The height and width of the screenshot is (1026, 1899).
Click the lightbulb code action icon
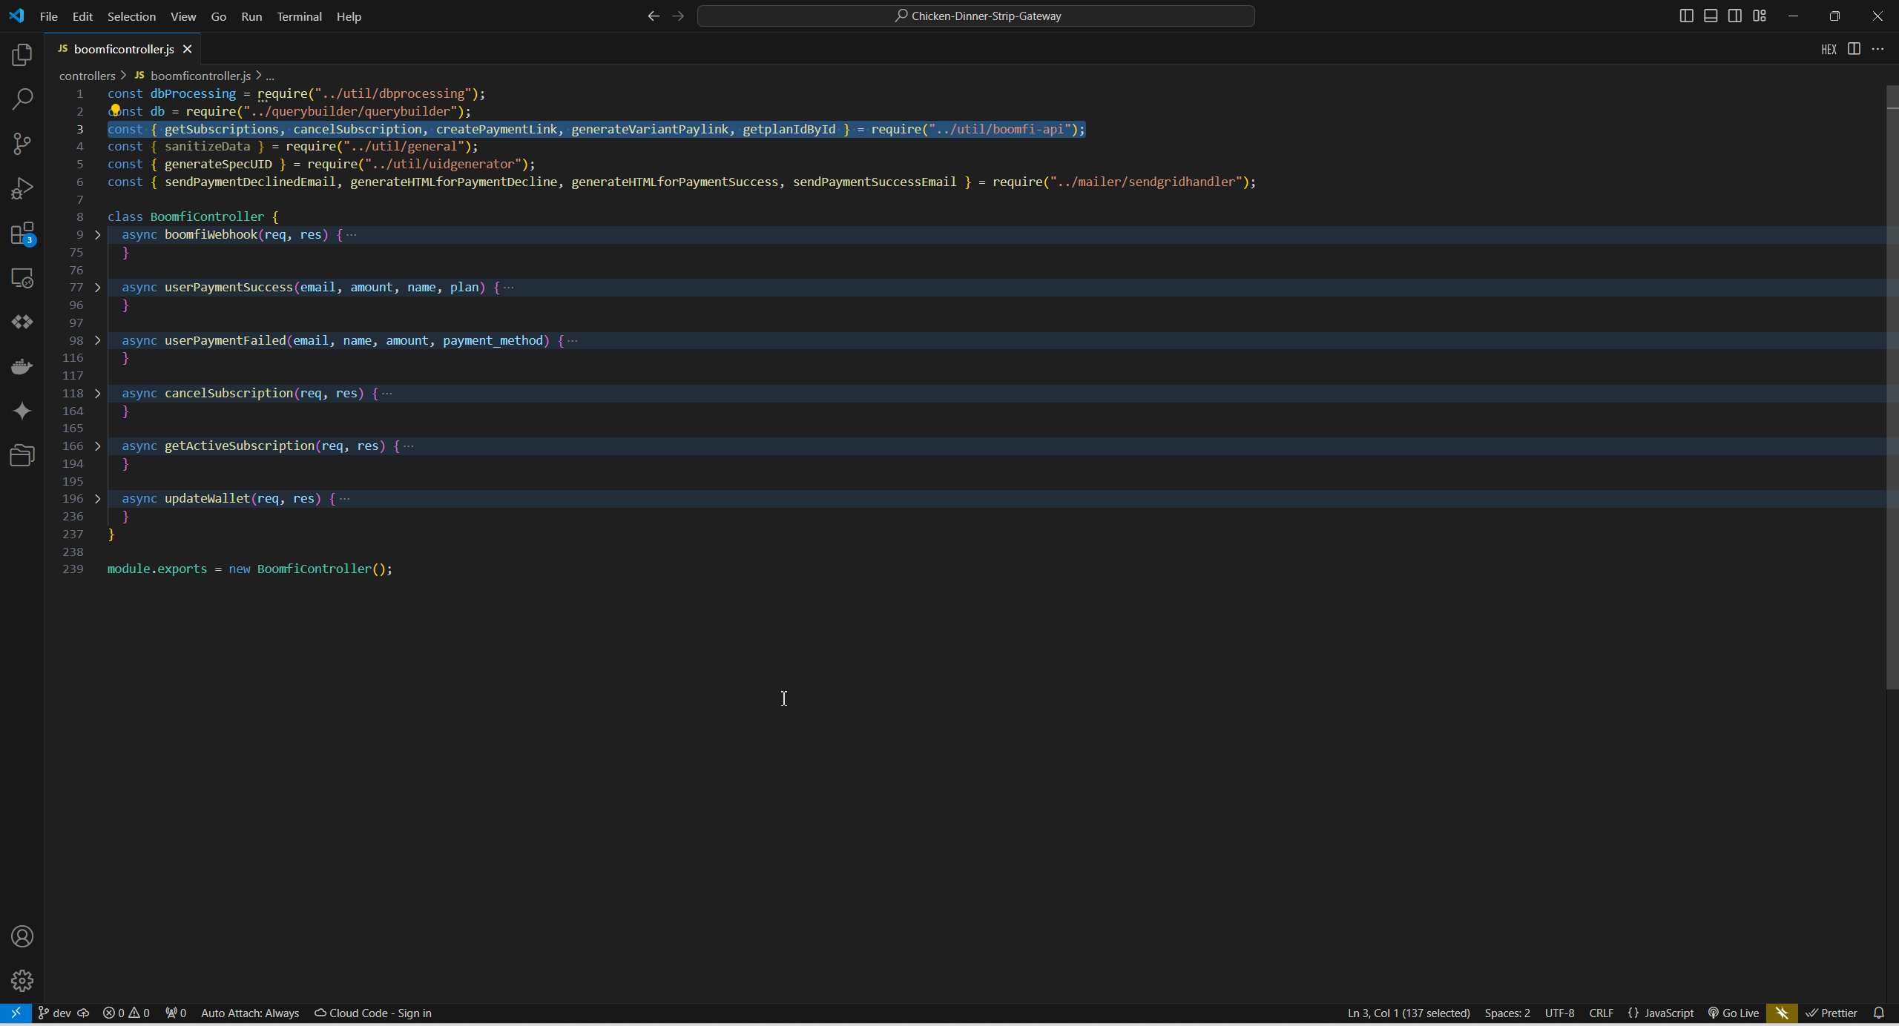coord(115,110)
